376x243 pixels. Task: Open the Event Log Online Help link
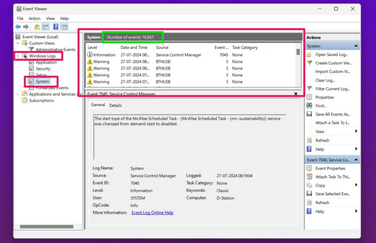(x=152, y=213)
